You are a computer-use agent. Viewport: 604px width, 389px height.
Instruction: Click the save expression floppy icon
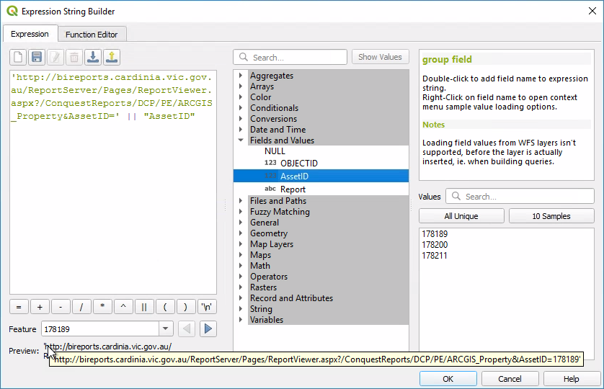pyautogui.click(x=36, y=57)
